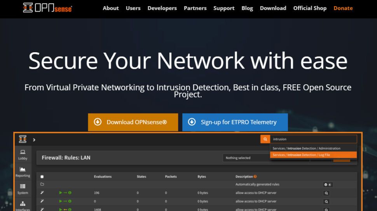Select Services / Intrusion Detection / Administration result
This screenshot has width=377, height=211.
point(313,149)
